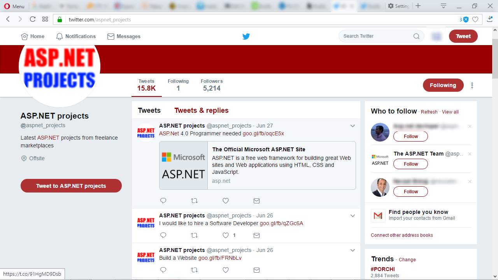This screenshot has height=280, width=498.
Task: Reply to the ASP.Net 4.0 Programmer tweet
Action: (163, 201)
